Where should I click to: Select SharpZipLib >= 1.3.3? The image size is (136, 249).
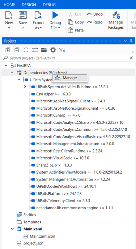click(x=54, y=165)
